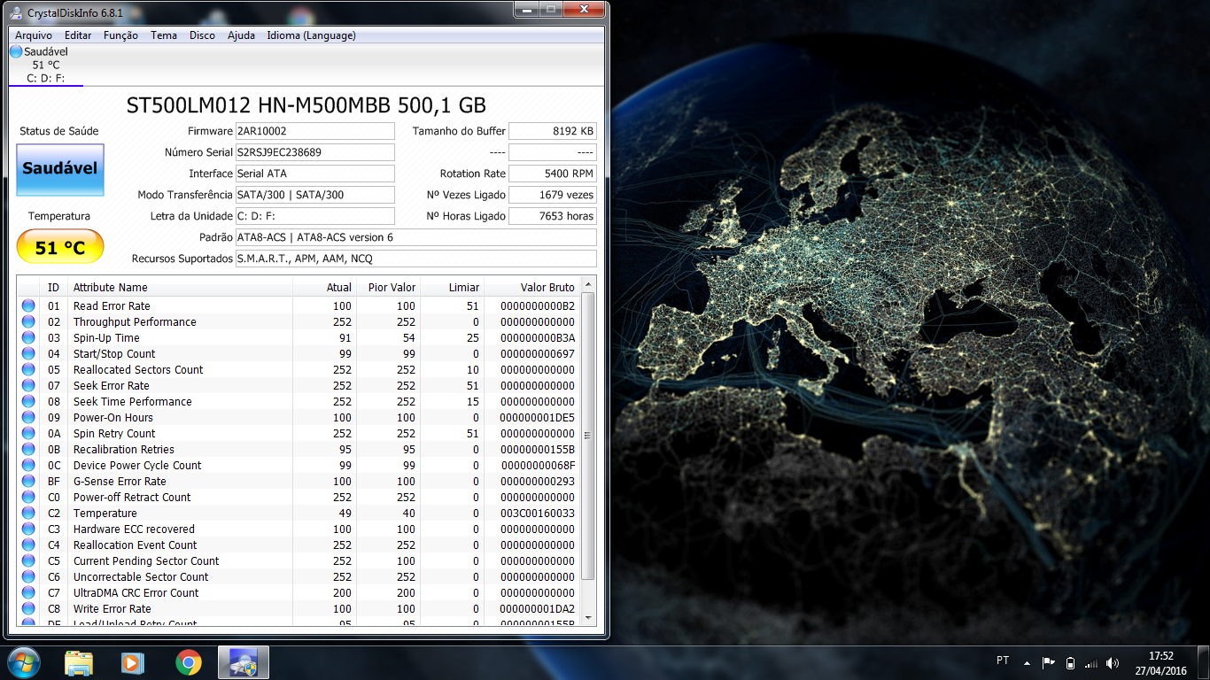Click the status orb for Recalibration Retries
This screenshot has height=680, width=1210.
click(28, 449)
